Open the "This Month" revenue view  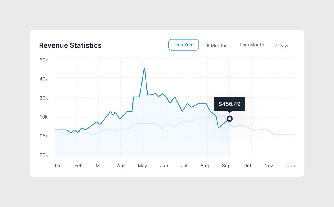[x=252, y=45]
